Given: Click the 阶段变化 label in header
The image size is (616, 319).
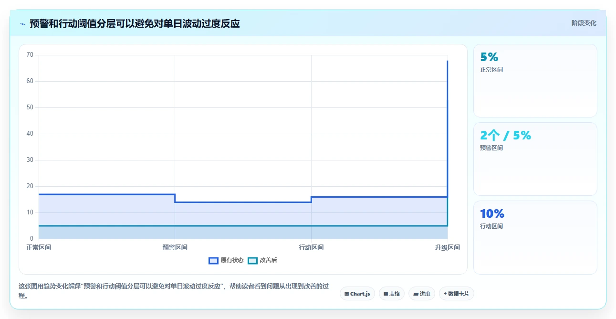Looking at the screenshot, I should pyautogui.click(x=584, y=23).
